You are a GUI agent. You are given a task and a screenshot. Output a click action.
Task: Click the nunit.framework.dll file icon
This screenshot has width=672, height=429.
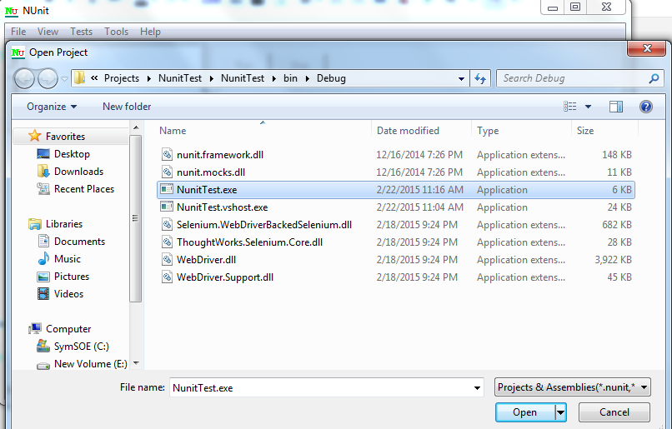click(167, 155)
